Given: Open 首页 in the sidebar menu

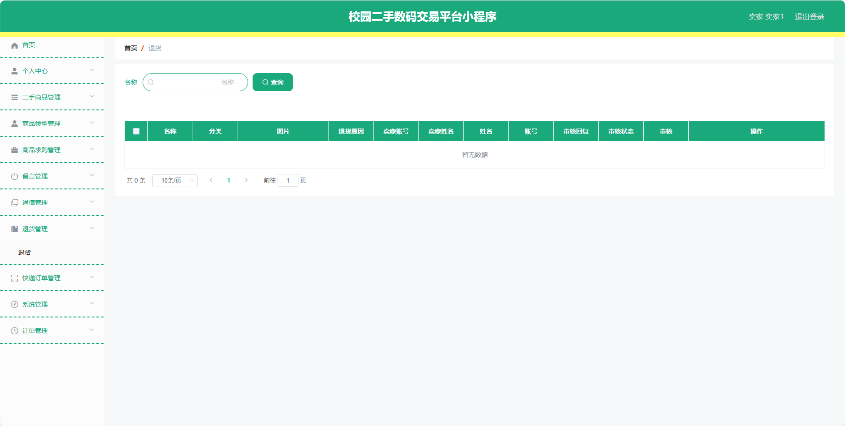Looking at the screenshot, I should (52, 45).
